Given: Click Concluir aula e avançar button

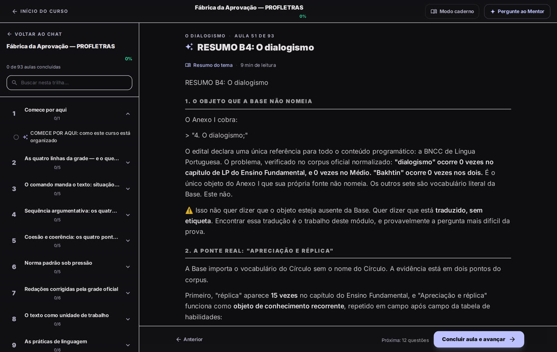Looking at the screenshot, I should (479, 339).
